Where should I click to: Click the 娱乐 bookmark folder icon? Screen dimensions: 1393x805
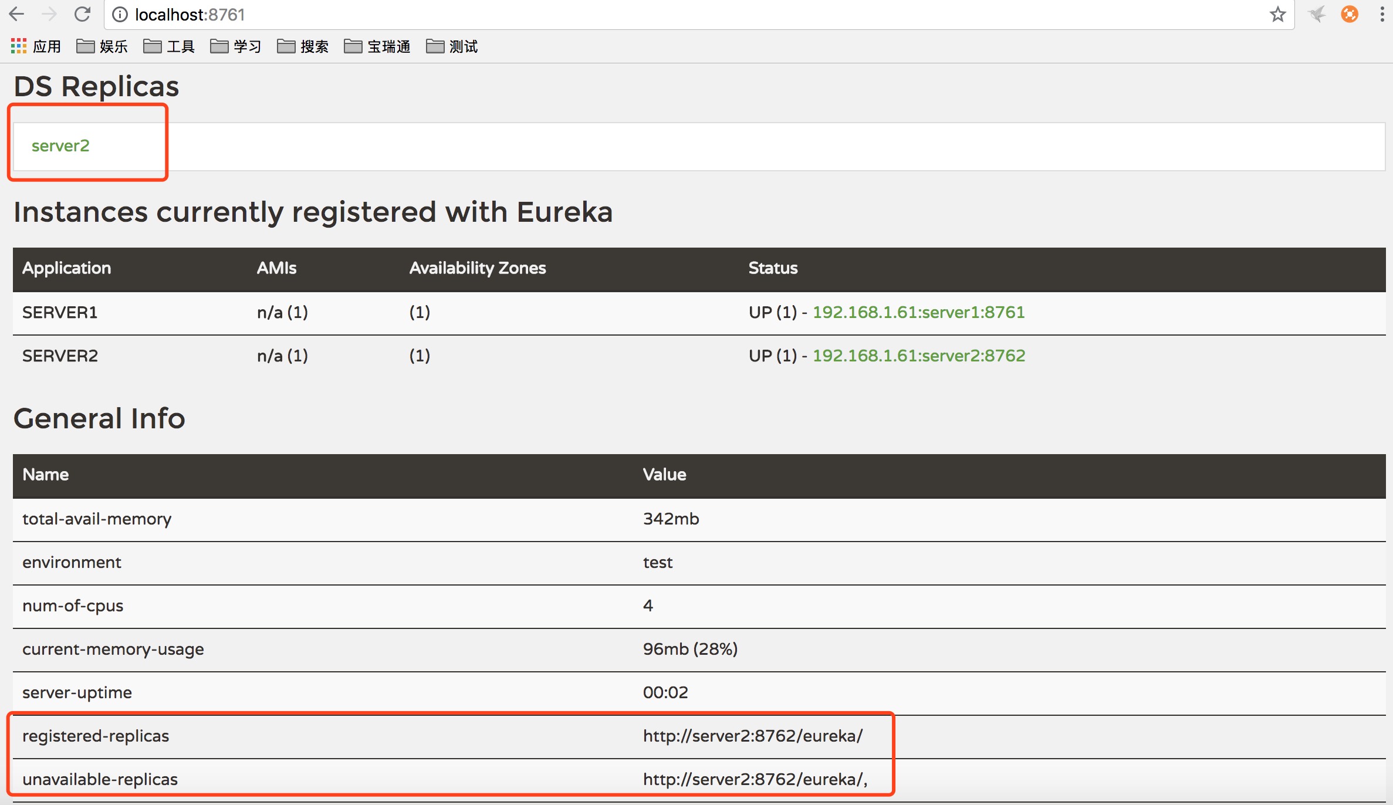tap(103, 46)
